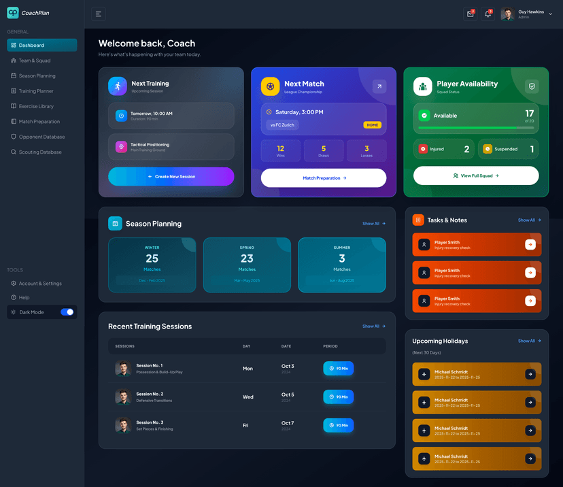Click the Next Match arrow icon
This screenshot has width=563, height=487.
(379, 86)
